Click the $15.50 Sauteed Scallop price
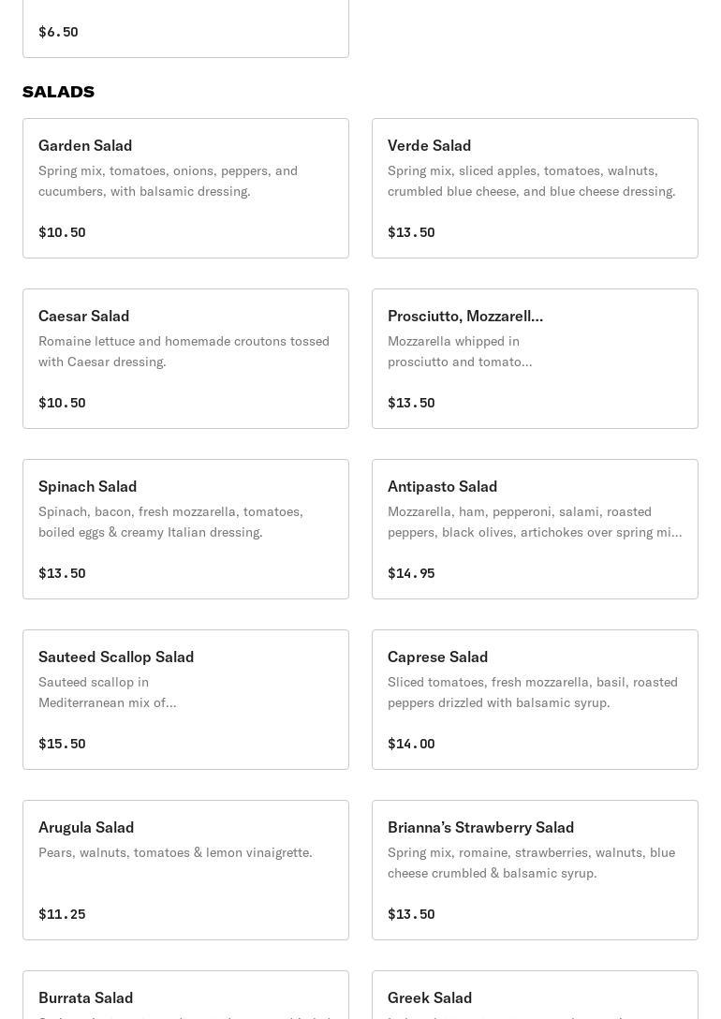Image resolution: width=721 pixels, height=1019 pixels. [x=62, y=744]
